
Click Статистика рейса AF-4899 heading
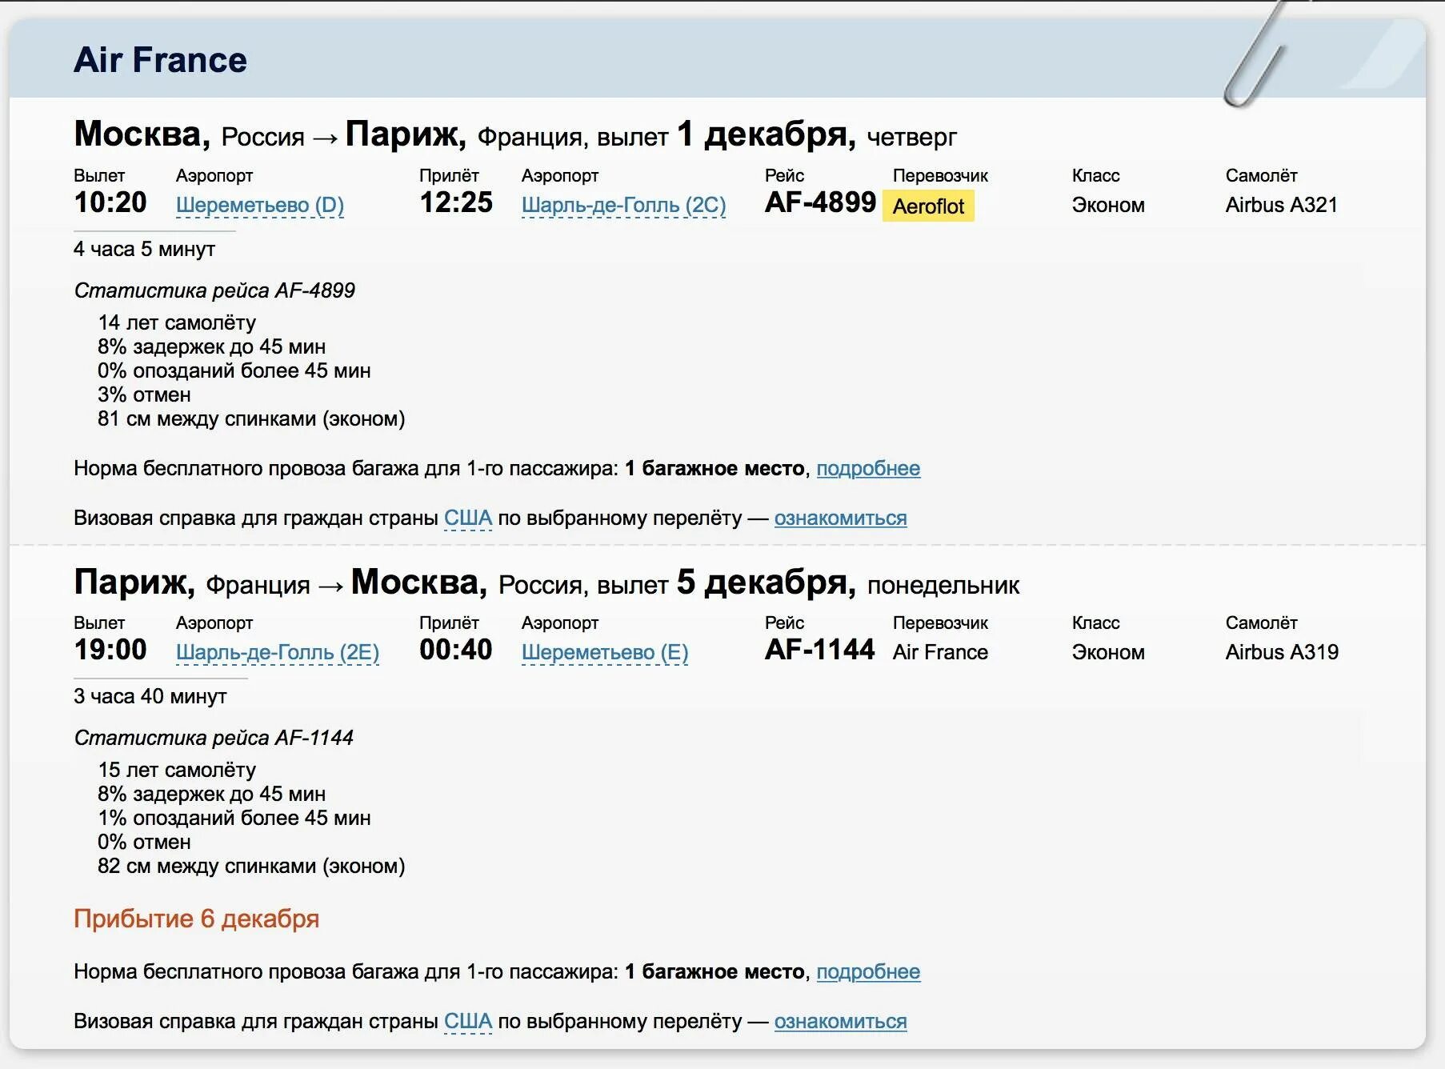click(x=214, y=290)
